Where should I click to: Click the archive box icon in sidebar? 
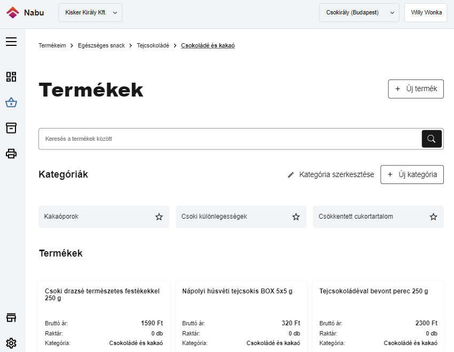11,127
